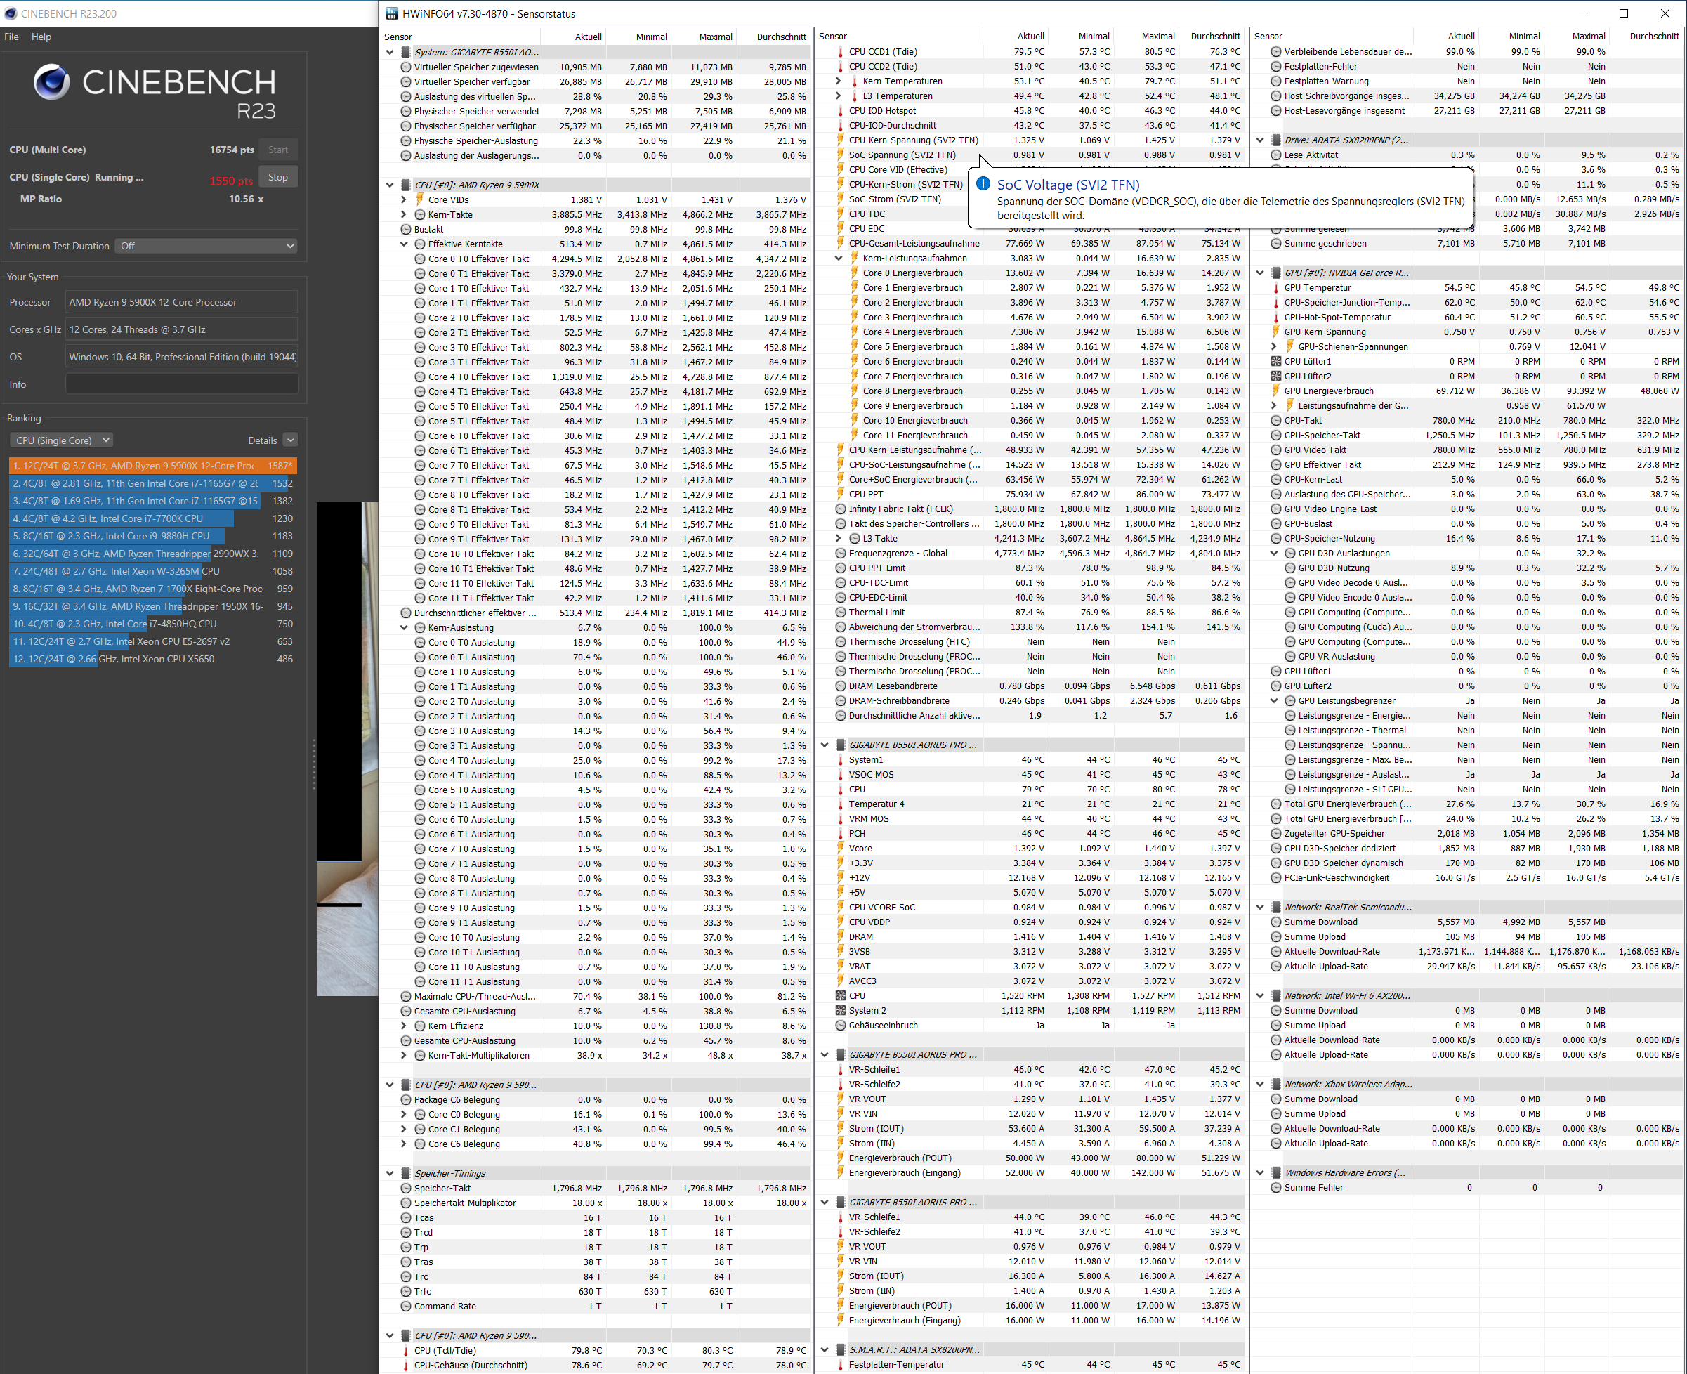The width and height of the screenshot is (1687, 1374).
Task: Click the lightning bolt icon next to Vcore
Action: [840, 849]
